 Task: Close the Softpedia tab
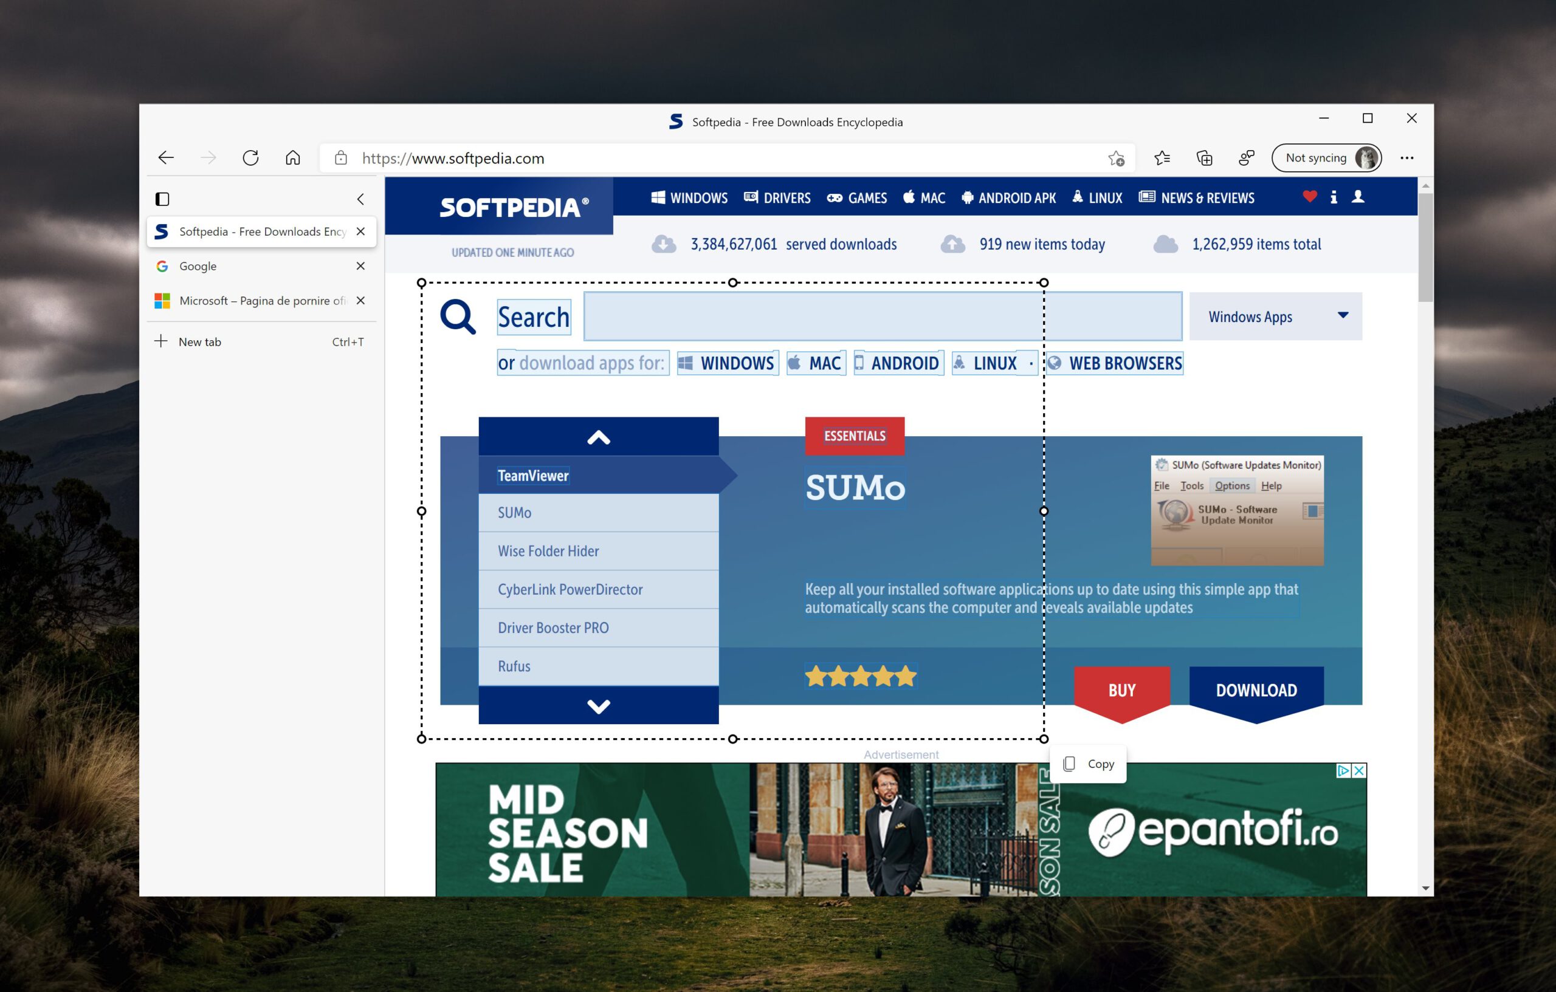pyautogui.click(x=360, y=231)
